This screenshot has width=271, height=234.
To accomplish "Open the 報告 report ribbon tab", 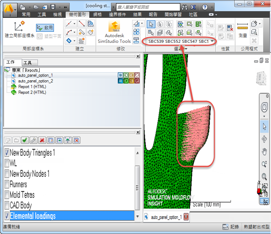I will [153, 15].
